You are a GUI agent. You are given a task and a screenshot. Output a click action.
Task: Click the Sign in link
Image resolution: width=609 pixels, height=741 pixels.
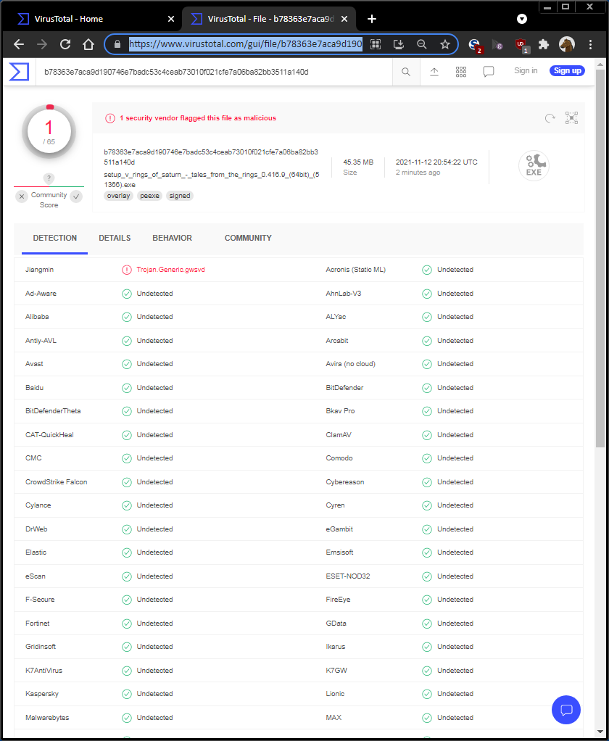click(x=526, y=71)
